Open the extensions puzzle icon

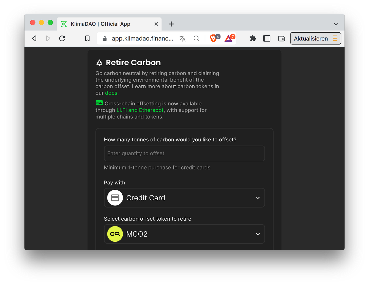(x=253, y=39)
